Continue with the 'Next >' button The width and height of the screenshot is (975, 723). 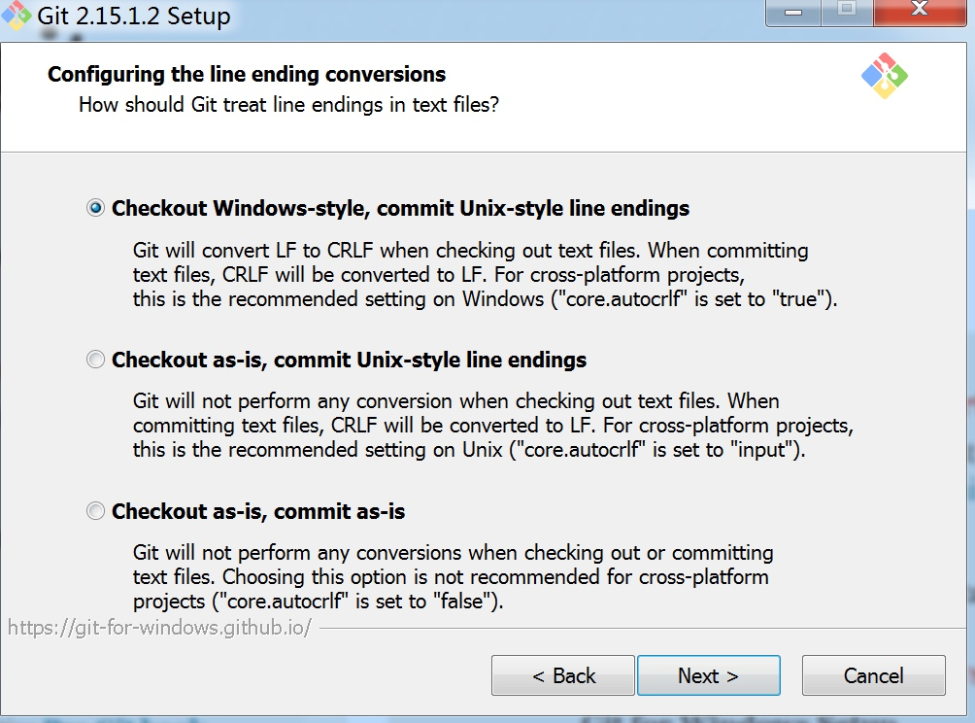point(709,675)
